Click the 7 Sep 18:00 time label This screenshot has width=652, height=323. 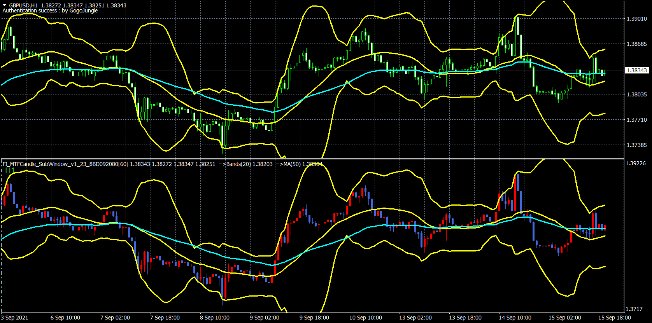click(165, 318)
